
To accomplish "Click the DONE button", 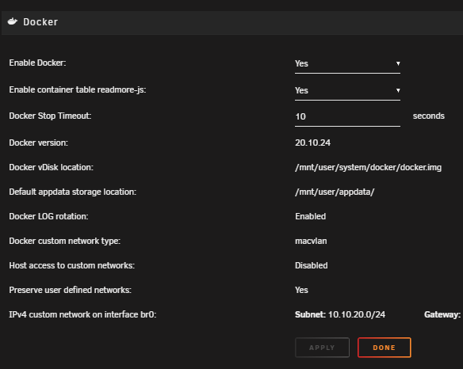I will point(385,348).
